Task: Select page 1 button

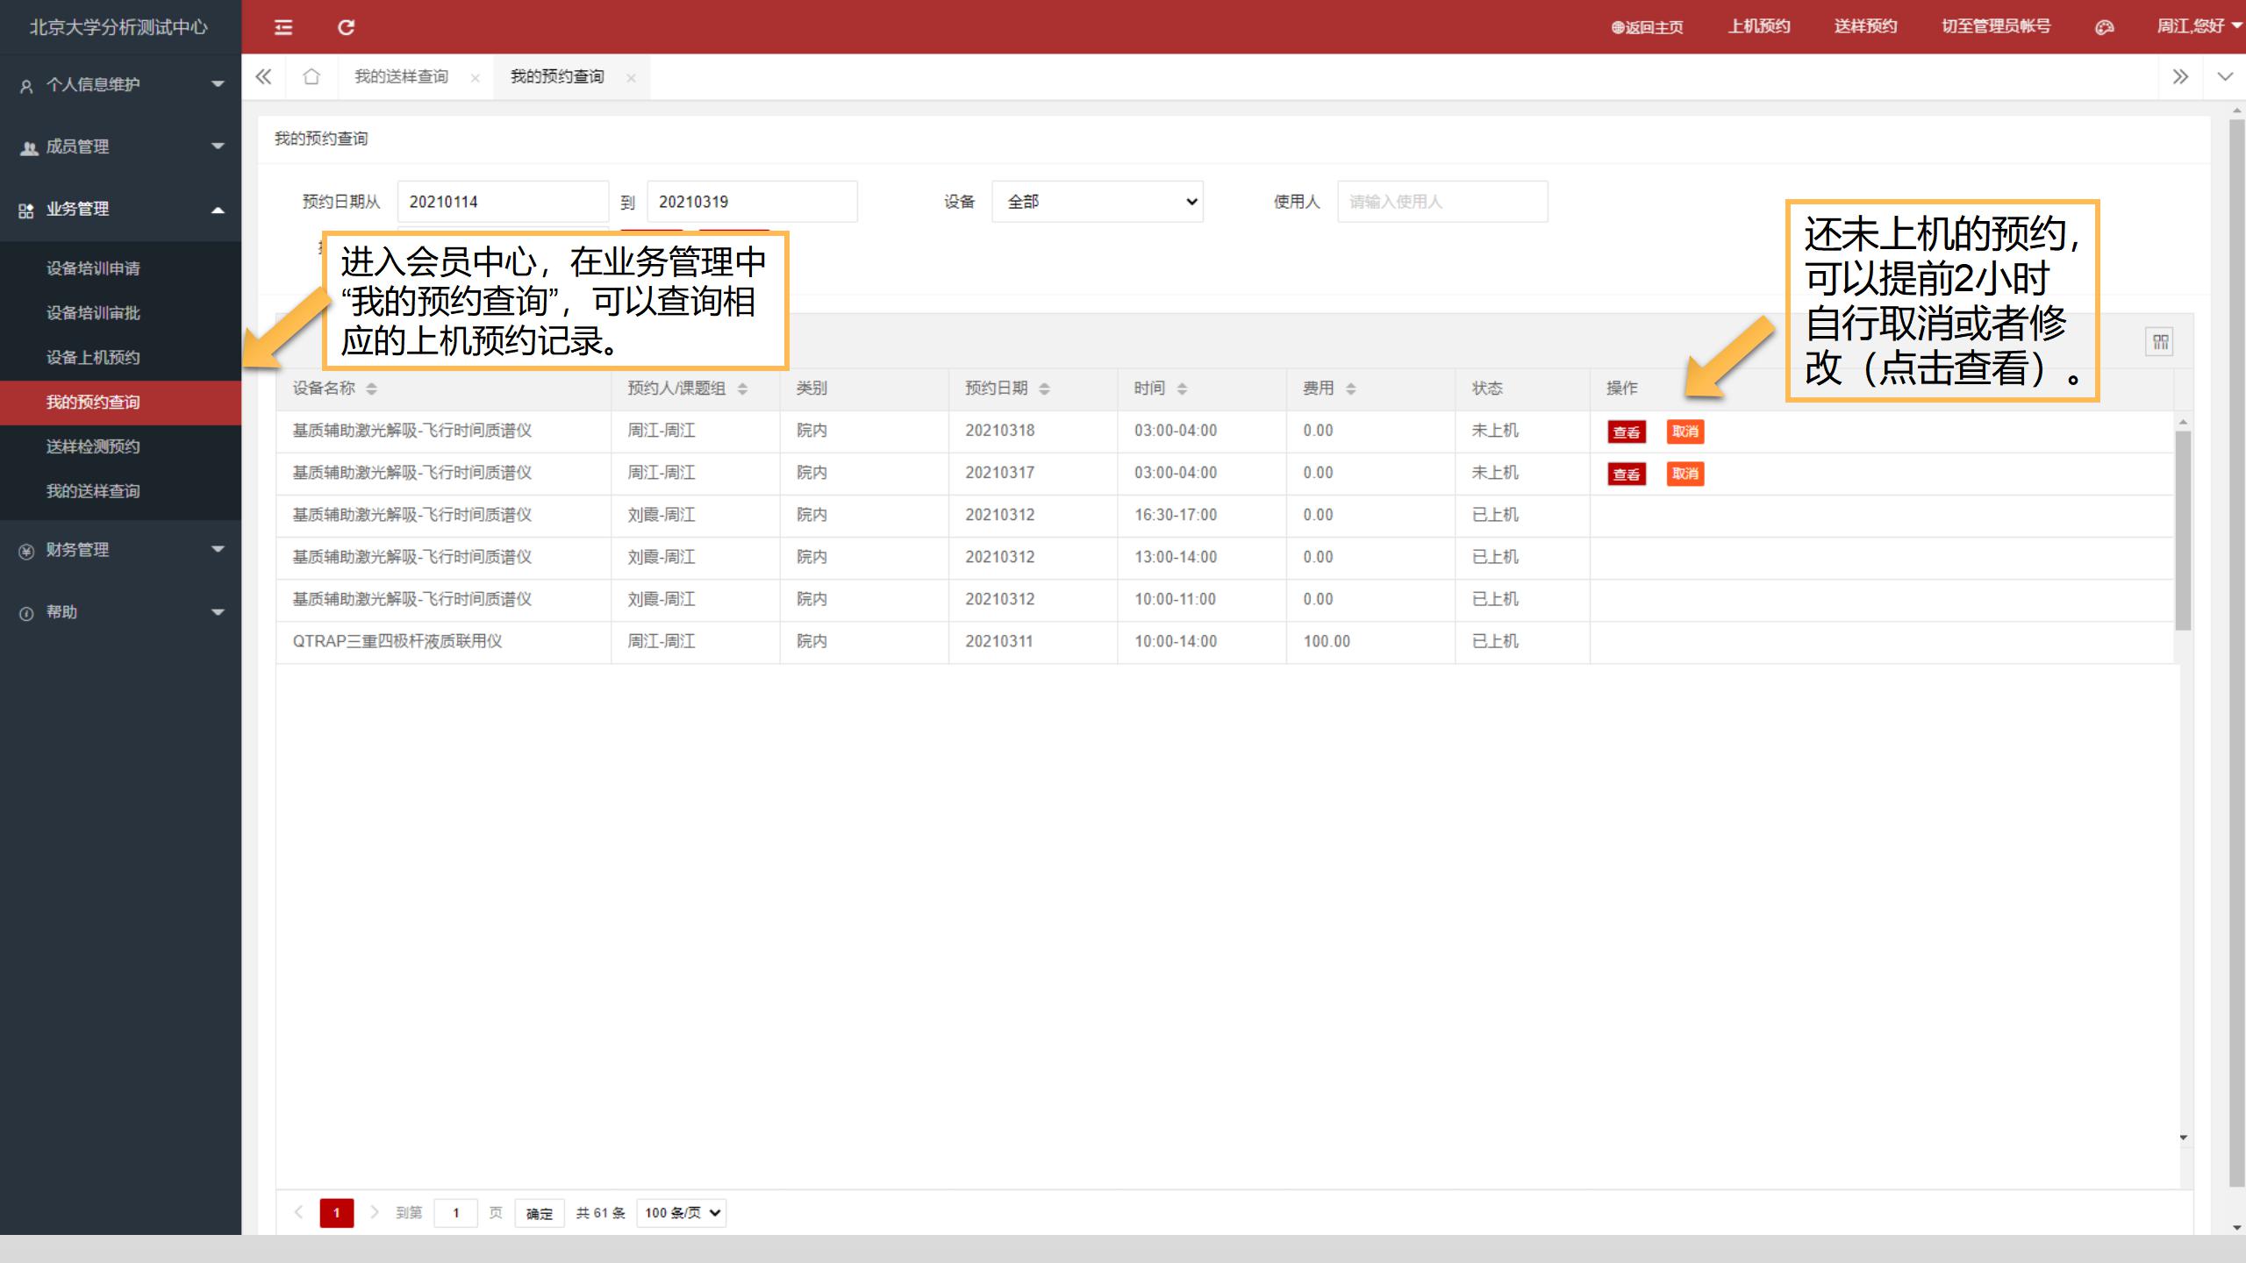Action: coord(336,1213)
